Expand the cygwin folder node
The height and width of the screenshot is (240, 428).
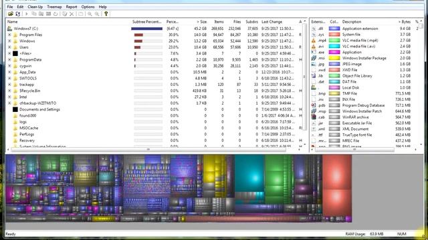(9, 66)
